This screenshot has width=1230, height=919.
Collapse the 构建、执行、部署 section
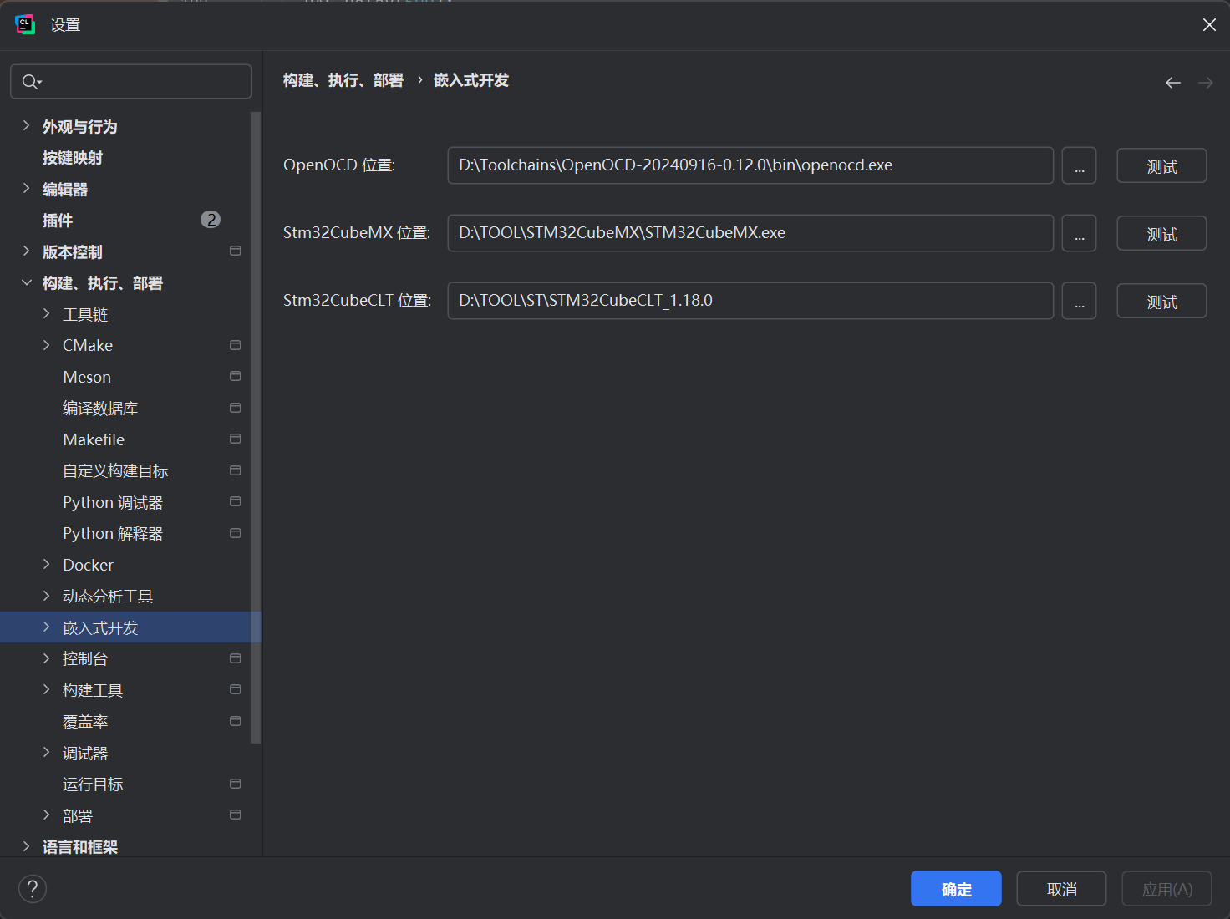click(x=26, y=282)
